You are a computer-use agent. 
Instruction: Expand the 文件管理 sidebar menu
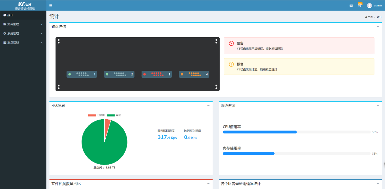(x=23, y=24)
